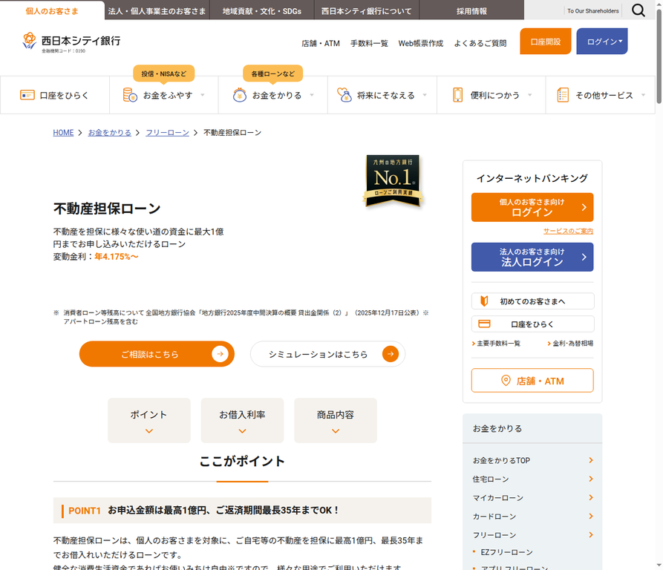
Task: Open よくあるご質問 link
Action: (x=480, y=43)
